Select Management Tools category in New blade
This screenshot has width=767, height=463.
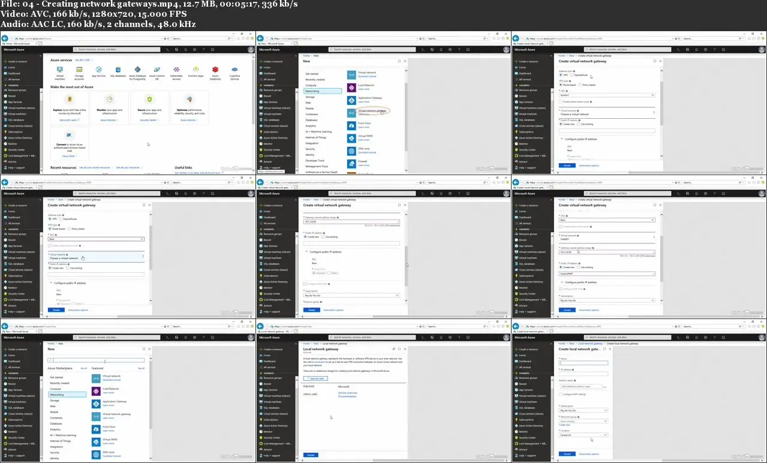317,166
